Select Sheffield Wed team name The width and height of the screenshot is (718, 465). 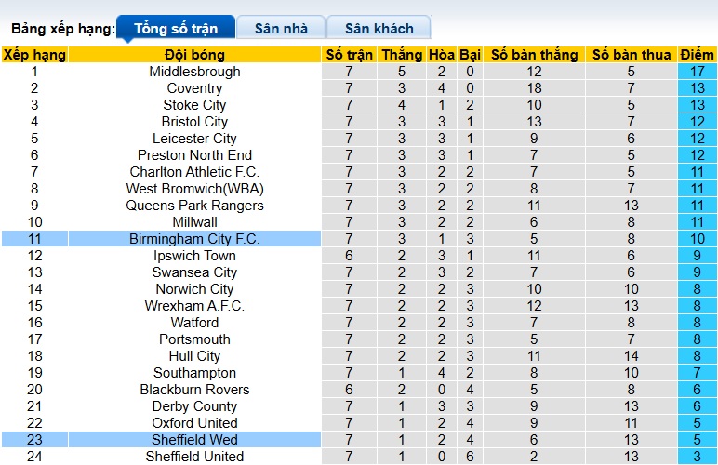click(x=194, y=440)
